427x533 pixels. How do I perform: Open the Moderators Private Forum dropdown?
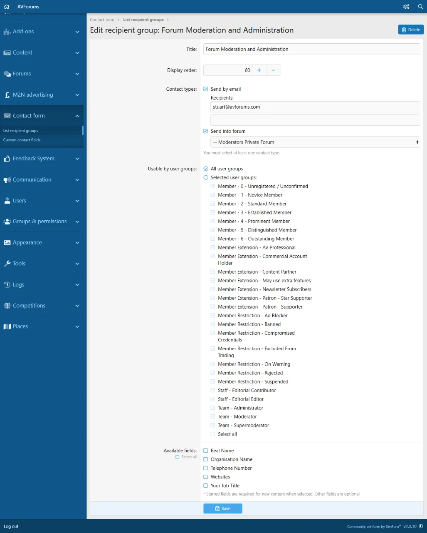(x=315, y=142)
